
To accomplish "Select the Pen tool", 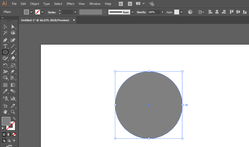I will tap(5, 40).
